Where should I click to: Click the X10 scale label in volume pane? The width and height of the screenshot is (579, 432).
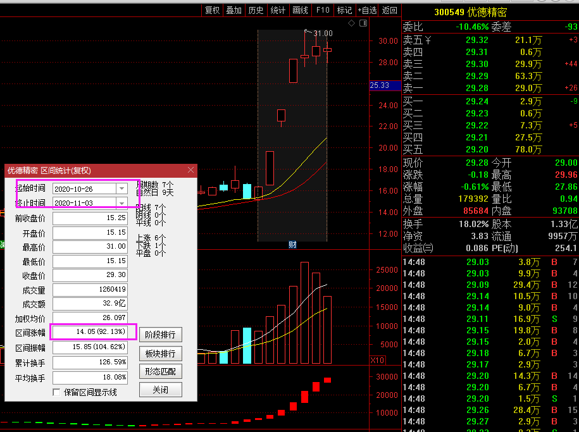[x=377, y=360]
